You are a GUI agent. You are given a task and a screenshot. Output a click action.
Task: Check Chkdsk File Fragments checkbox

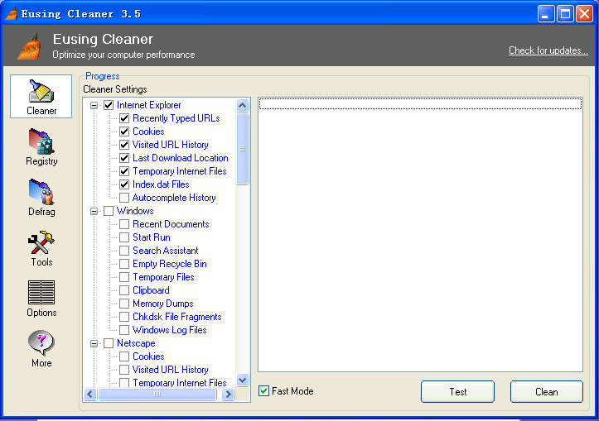124,317
